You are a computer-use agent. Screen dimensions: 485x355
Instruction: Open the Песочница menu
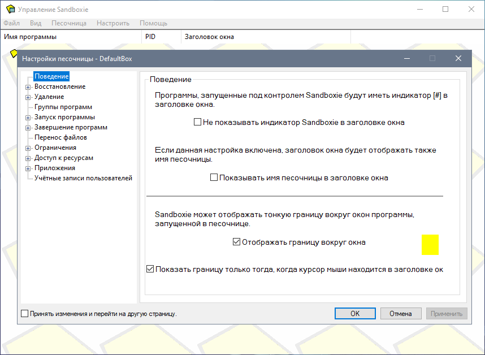pyautogui.click(x=68, y=23)
